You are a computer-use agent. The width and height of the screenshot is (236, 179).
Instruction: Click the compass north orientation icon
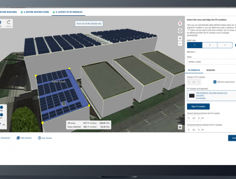point(180,23)
